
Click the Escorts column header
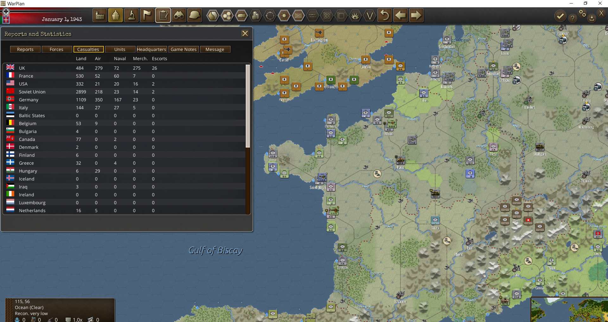tap(160, 59)
